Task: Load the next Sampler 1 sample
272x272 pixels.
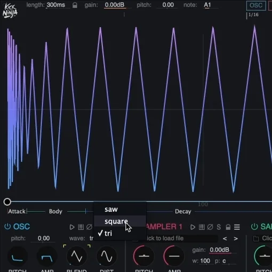Action: pos(236,238)
